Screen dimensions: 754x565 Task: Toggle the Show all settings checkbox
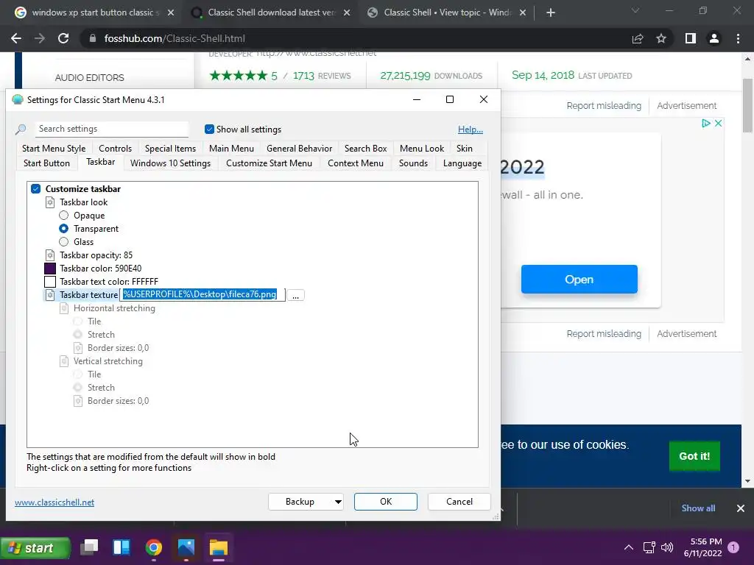point(209,129)
